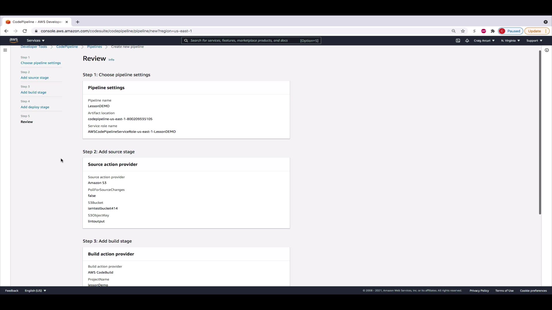This screenshot has height=310, width=552.
Task: Navigate to Add deploy stage step
Action: click(x=35, y=107)
